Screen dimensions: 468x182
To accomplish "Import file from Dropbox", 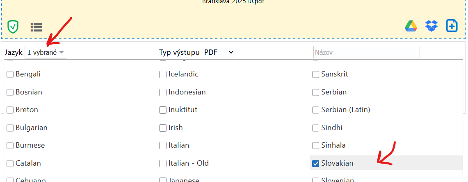I will (431, 26).
